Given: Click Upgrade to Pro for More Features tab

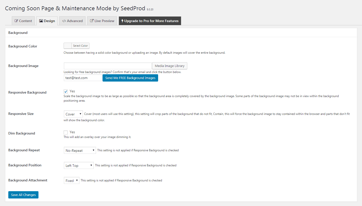Looking at the screenshot, I should 150,21.
